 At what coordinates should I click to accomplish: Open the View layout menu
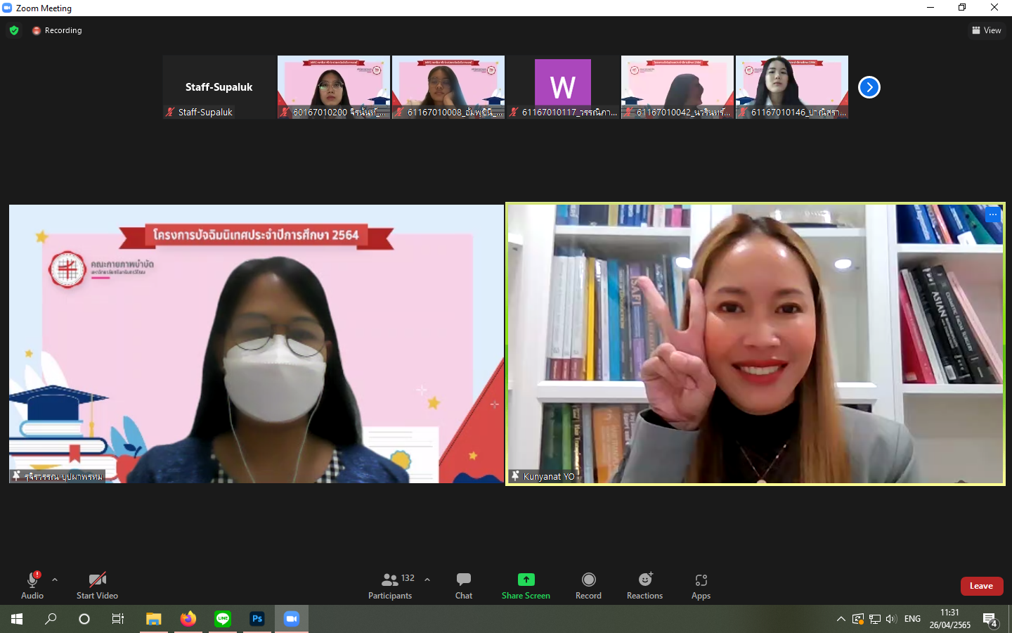click(987, 30)
